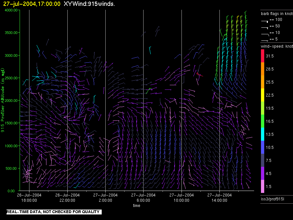Click the 1000.00 altitude axis label

click(x=11, y=146)
